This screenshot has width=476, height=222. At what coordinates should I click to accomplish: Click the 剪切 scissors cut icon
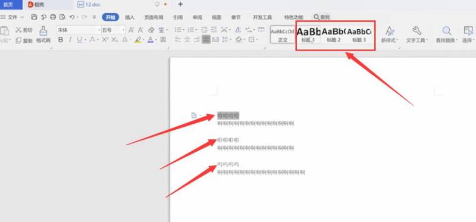pos(18,30)
